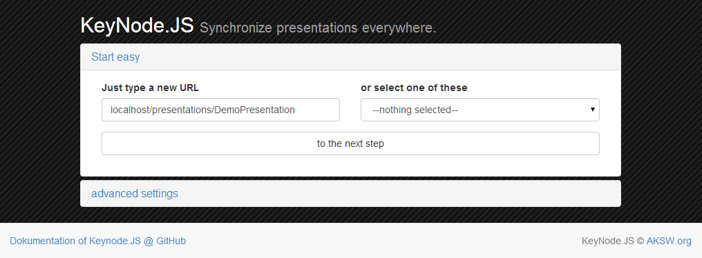Expand the "advanced settings" panel
The image size is (702, 258).
135,194
